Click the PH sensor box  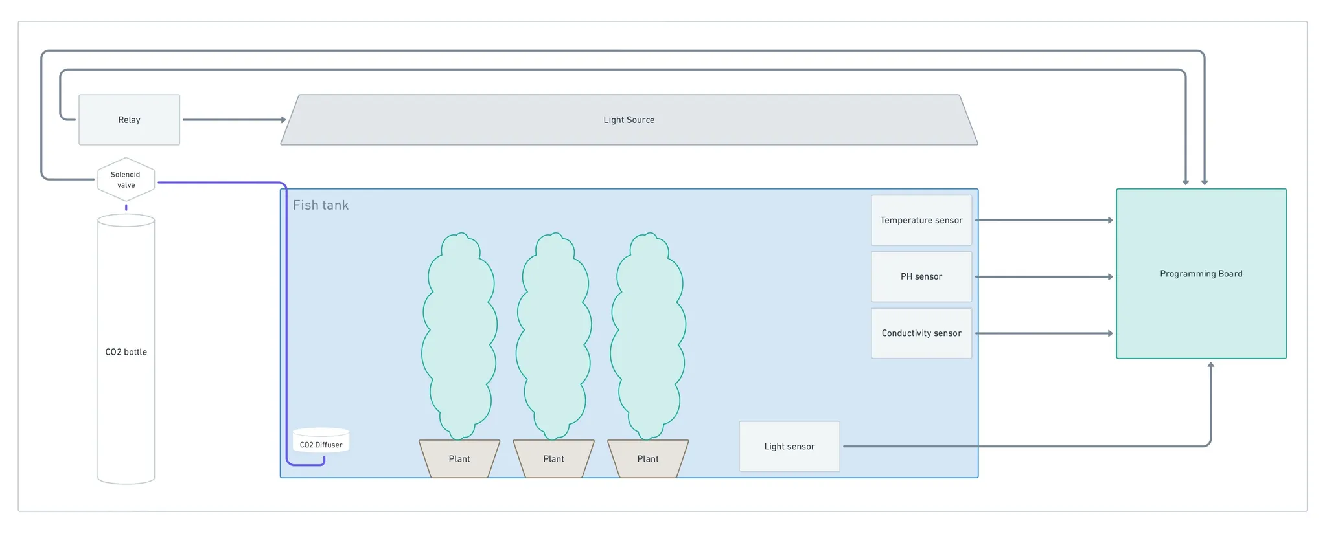921,276
